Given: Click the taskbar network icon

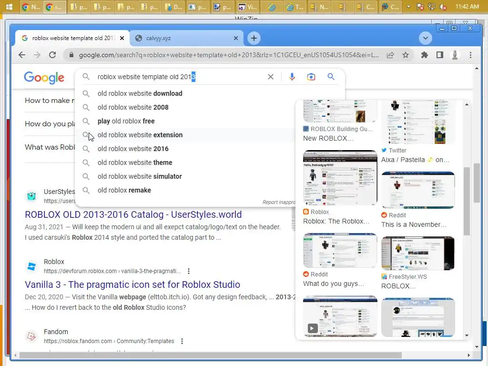Looking at the screenshot, I should point(431,7).
